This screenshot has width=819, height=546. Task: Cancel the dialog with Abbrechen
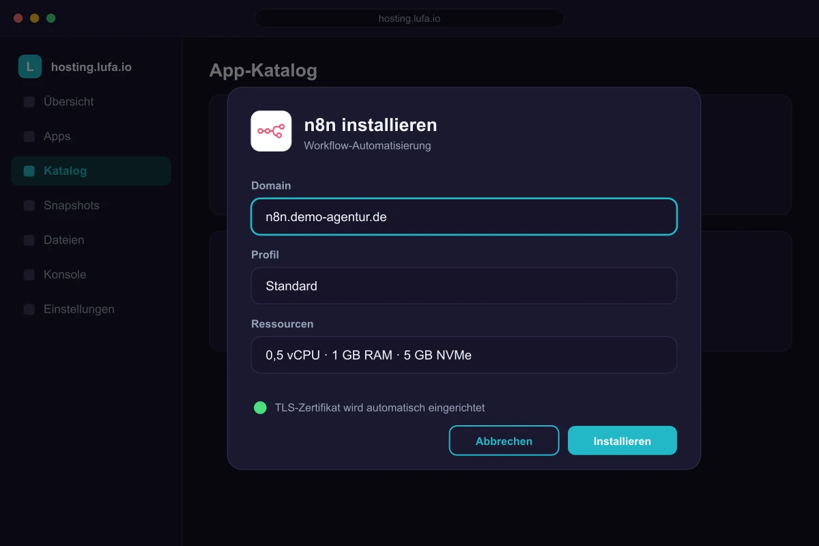tap(504, 440)
